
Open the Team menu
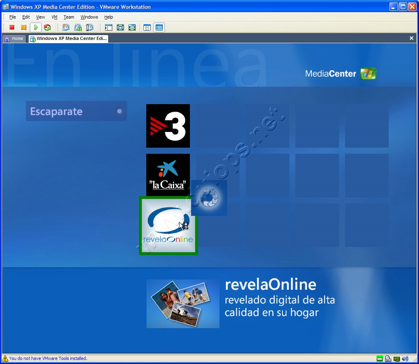pyautogui.click(x=69, y=17)
